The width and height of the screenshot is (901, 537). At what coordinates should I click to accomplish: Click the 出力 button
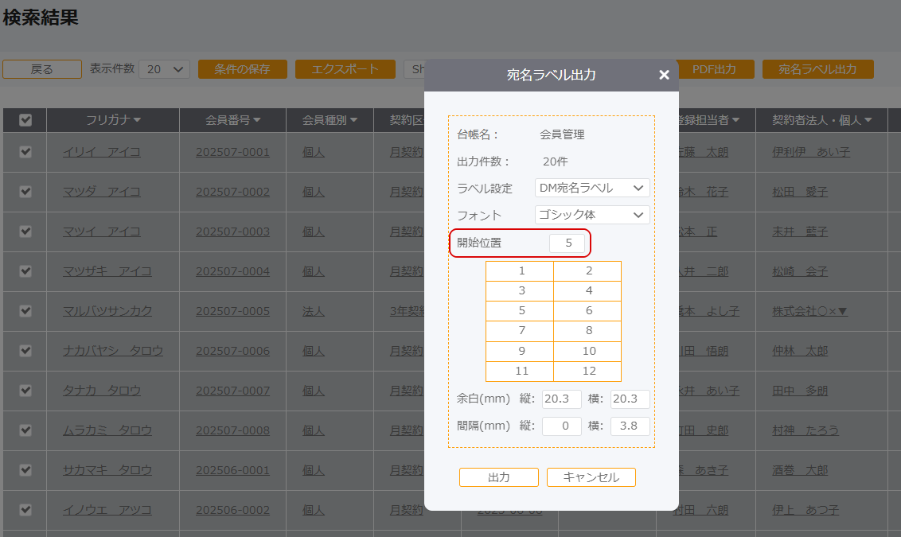tap(498, 477)
